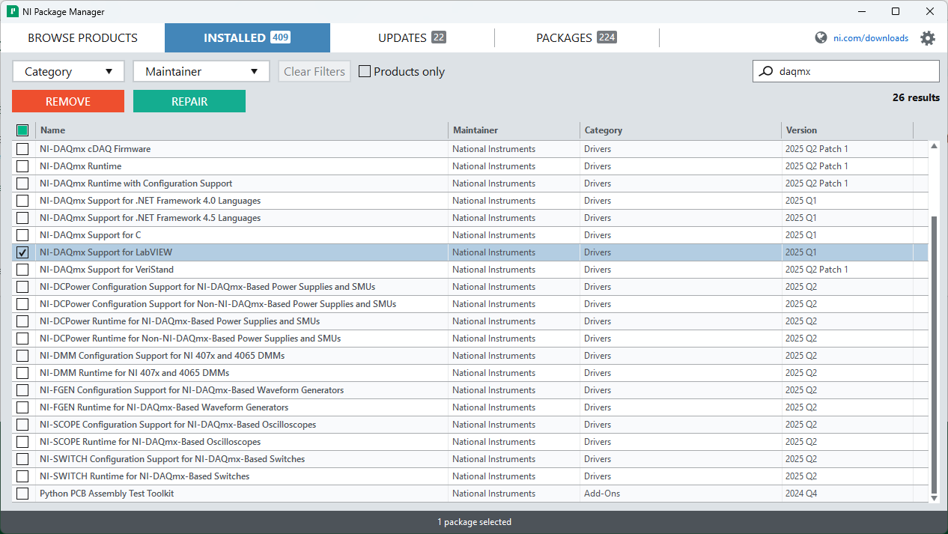Enable the Products only checkbox
This screenshot has width=948, height=534.
point(365,71)
